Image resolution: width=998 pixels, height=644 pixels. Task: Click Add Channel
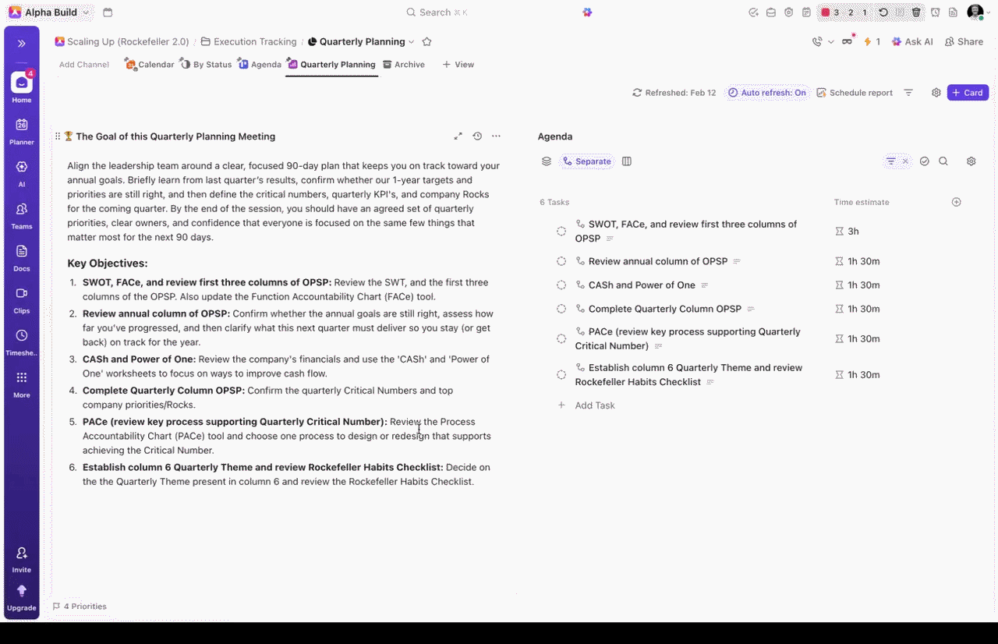84,65
